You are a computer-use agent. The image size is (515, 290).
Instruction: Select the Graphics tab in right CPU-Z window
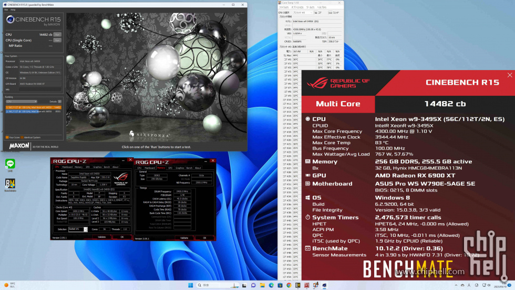click(x=180, y=168)
